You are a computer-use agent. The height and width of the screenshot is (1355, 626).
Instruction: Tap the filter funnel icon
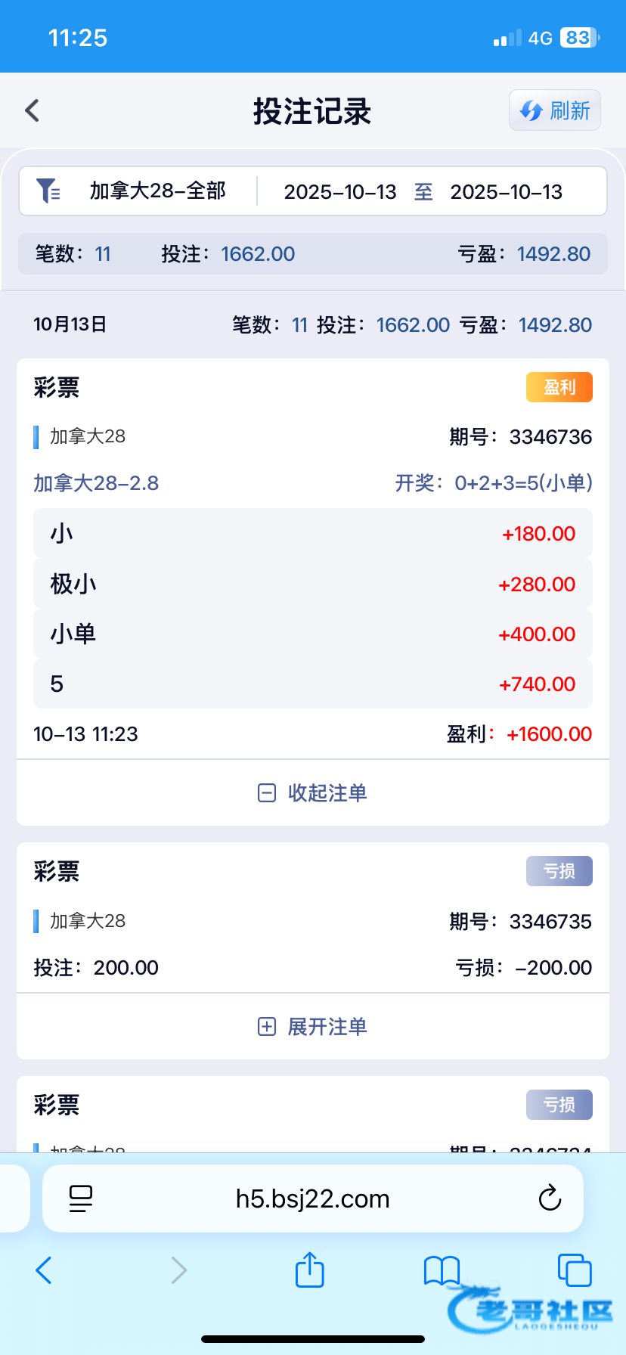point(48,191)
